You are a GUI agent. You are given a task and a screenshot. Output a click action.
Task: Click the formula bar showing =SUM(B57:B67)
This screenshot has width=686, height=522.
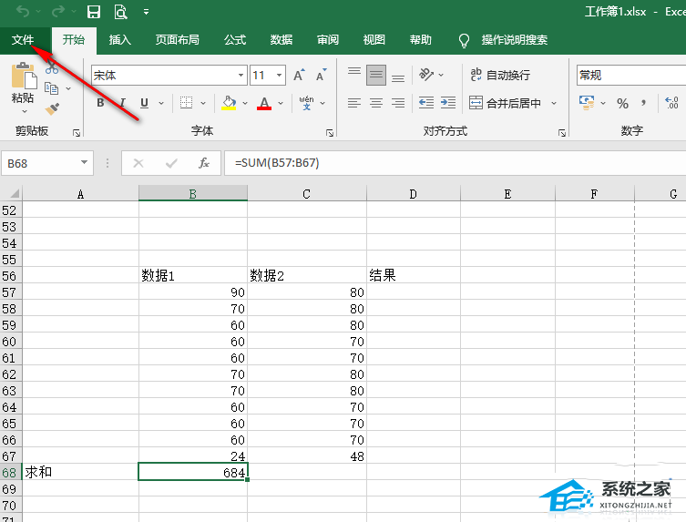tap(455, 163)
